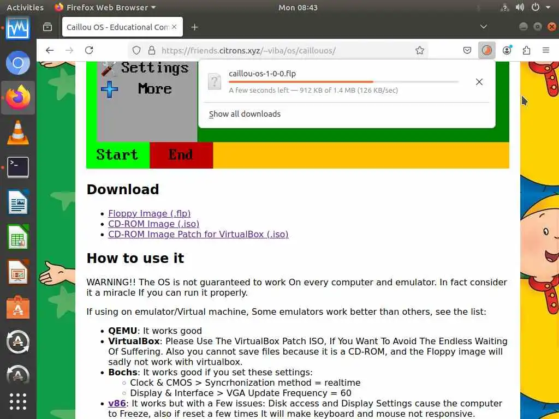Image resolution: width=559 pixels, height=419 pixels.
Task: Bookmark this page with the star icon
Action: pos(420,50)
